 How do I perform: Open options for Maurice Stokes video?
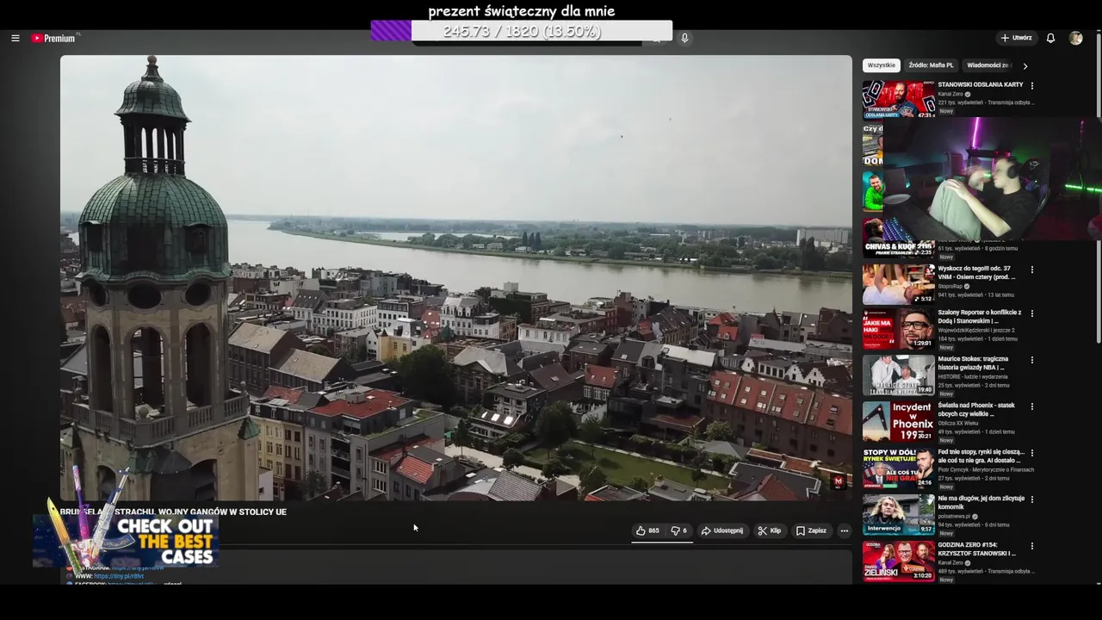click(x=1031, y=360)
